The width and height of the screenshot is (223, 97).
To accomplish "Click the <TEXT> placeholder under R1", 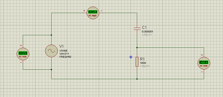I will 145,66.
